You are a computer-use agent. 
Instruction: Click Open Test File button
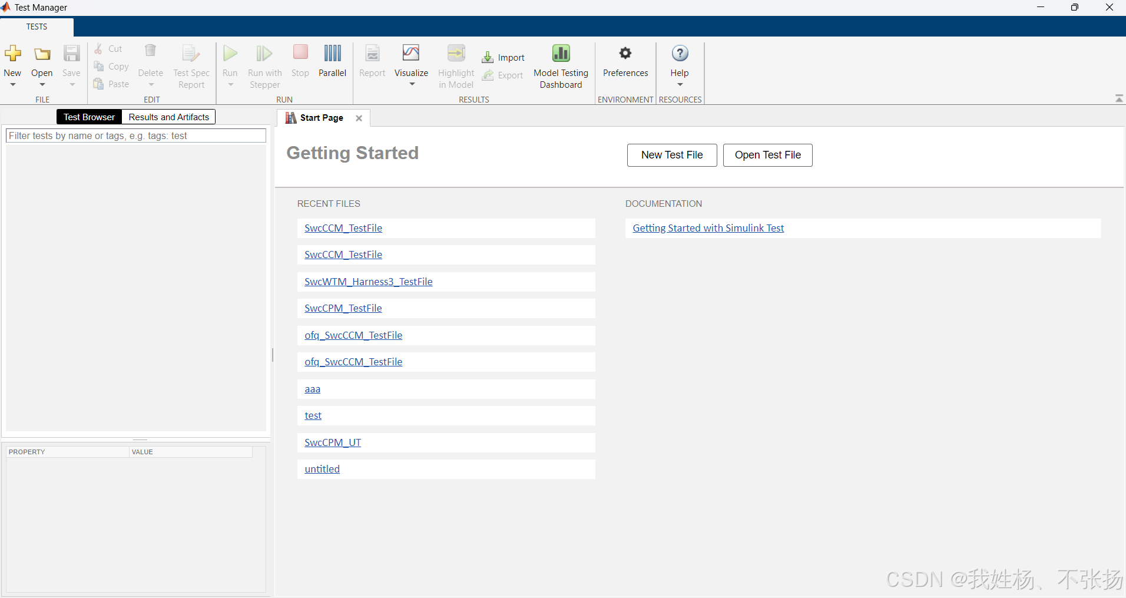(x=767, y=155)
